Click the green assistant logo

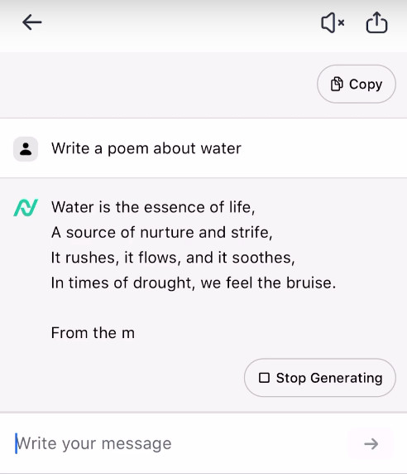[26, 207]
